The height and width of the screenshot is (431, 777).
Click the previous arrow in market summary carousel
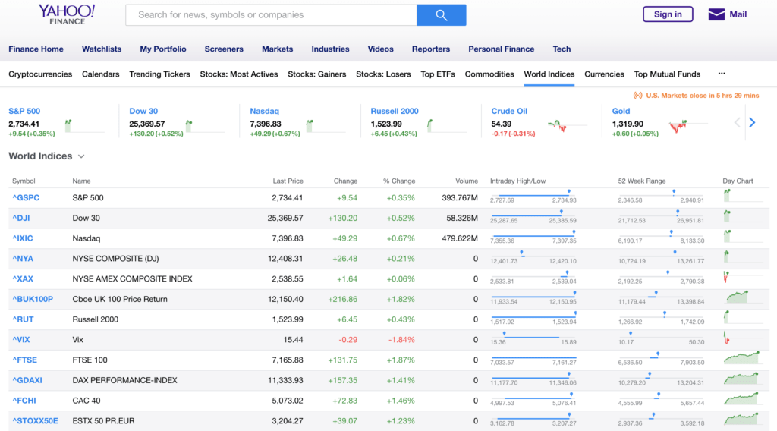point(737,122)
